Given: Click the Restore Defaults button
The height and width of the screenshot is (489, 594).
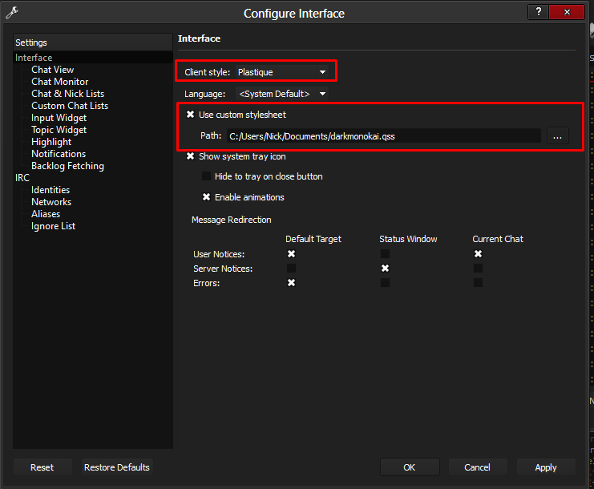Looking at the screenshot, I should (x=117, y=467).
